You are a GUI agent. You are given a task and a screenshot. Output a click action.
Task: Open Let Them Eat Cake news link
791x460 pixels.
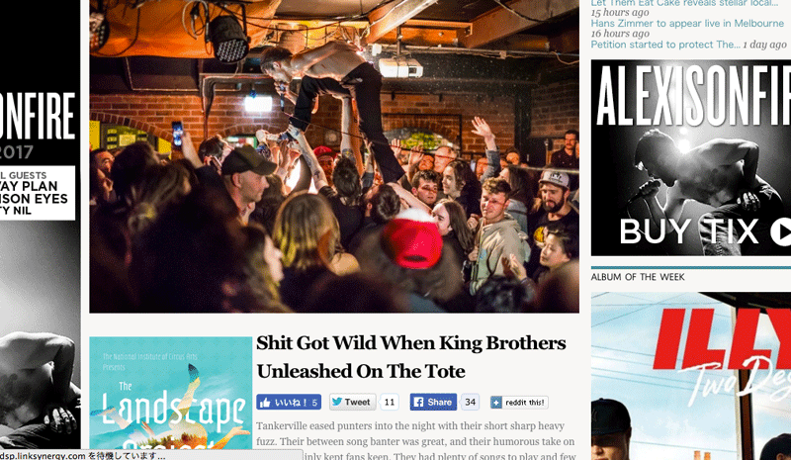(x=684, y=3)
